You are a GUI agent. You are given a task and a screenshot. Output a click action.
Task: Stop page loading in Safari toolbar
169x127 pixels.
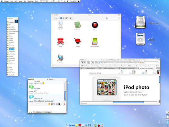pyautogui.click(x=92, y=63)
